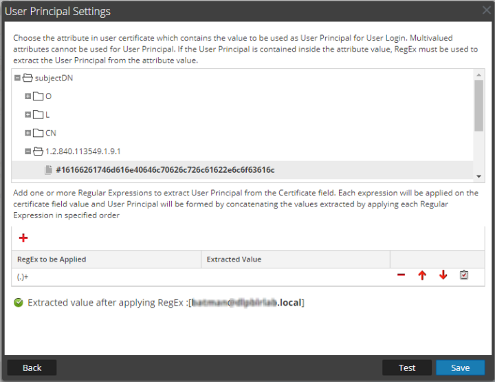Expand the L folder node
Image resolution: width=495 pixels, height=382 pixels.
27,114
